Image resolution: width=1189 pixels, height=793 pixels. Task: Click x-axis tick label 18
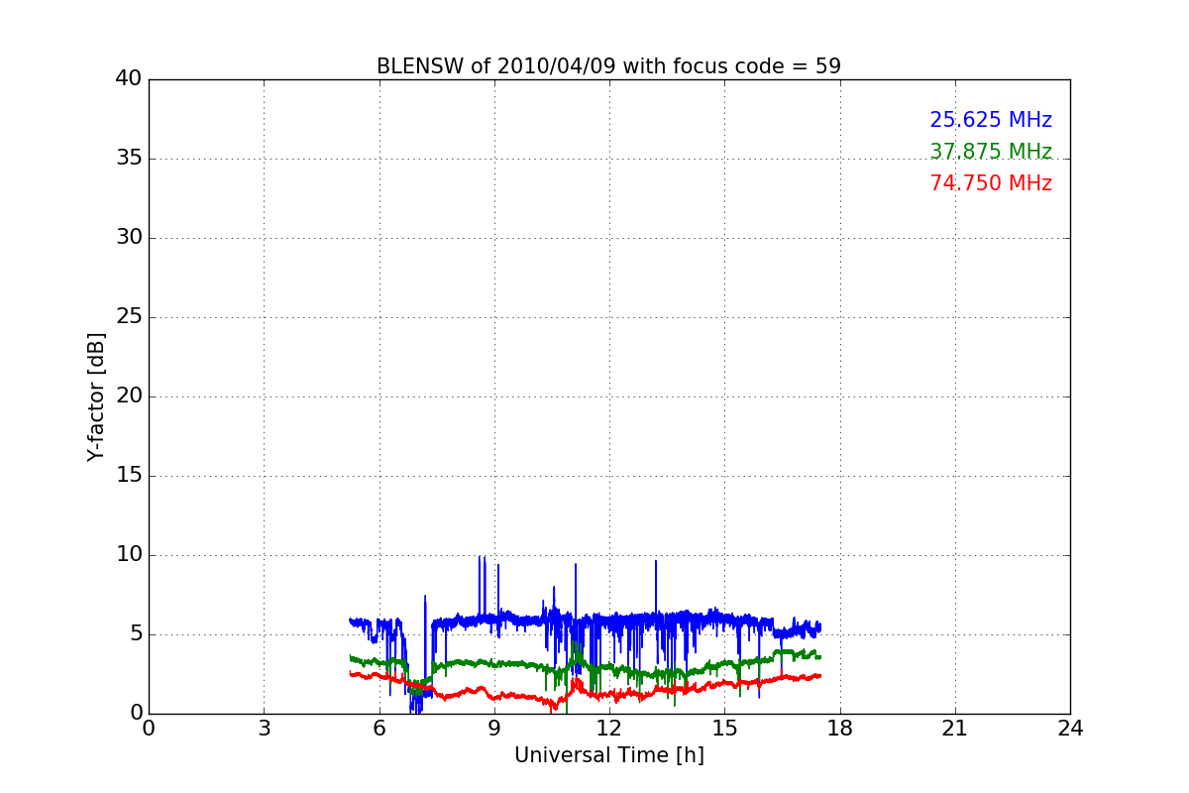coord(840,729)
